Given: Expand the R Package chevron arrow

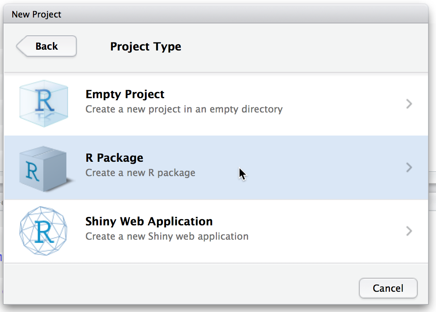Looking at the screenshot, I should [409, 168].
